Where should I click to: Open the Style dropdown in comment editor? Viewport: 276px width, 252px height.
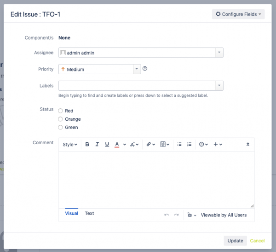pos(70,144)
